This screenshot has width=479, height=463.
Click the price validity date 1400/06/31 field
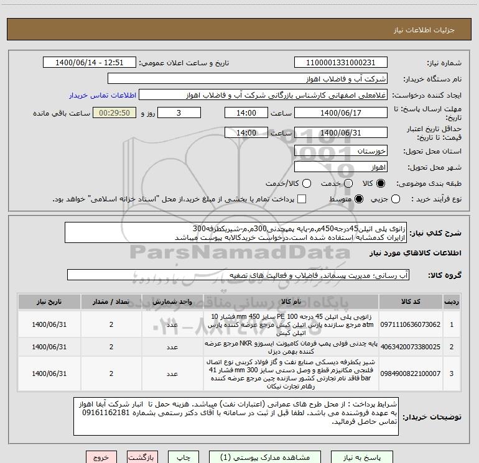coord(341,132)
